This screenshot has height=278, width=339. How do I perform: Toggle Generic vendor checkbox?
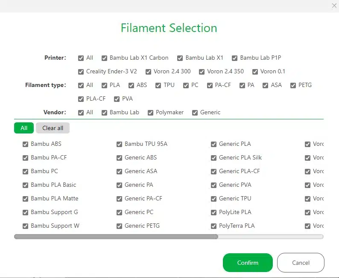[x=195, y=113]
